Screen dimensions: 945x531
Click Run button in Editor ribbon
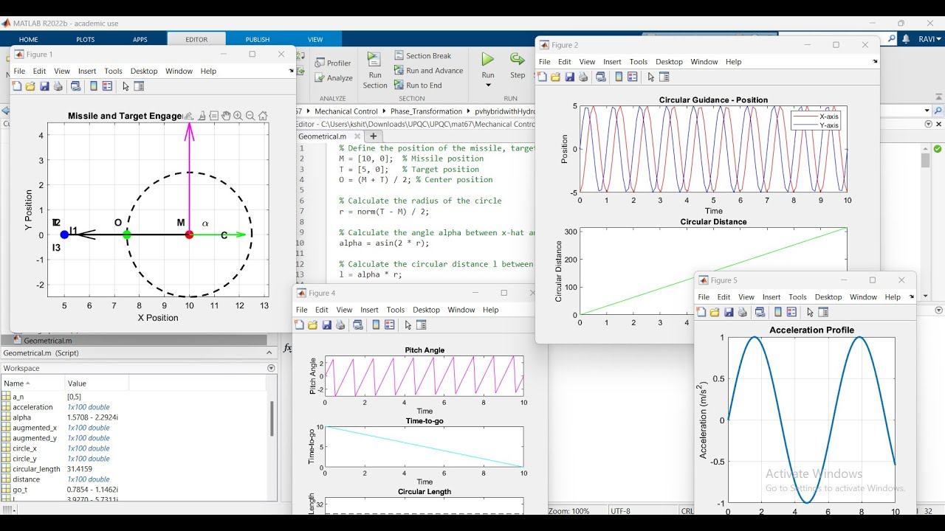488,65
